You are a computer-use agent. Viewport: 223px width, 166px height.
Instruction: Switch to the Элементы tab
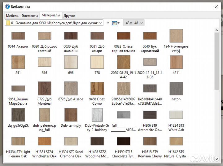pos(30,15)
